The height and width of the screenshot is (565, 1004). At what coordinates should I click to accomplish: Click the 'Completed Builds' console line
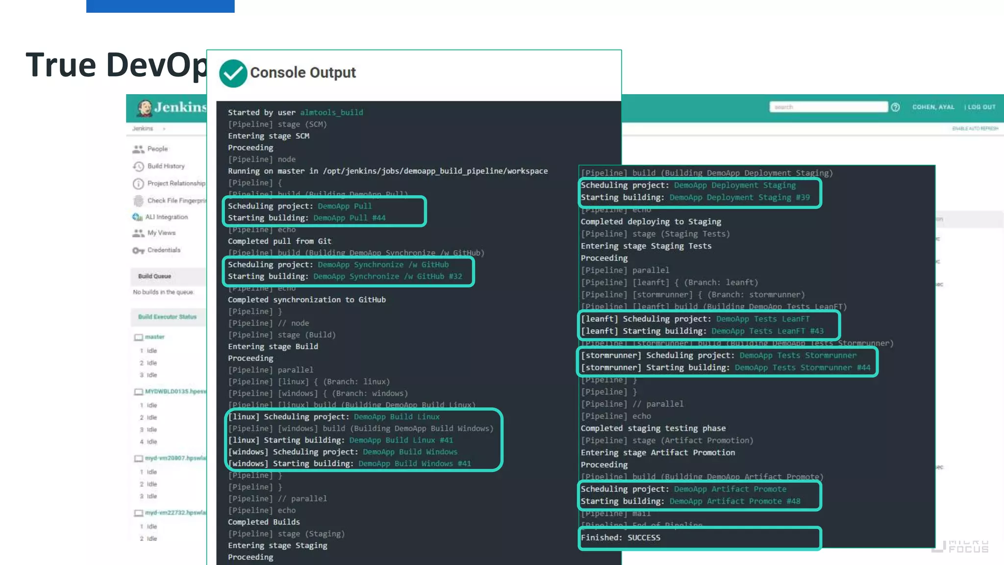(264, 522)
